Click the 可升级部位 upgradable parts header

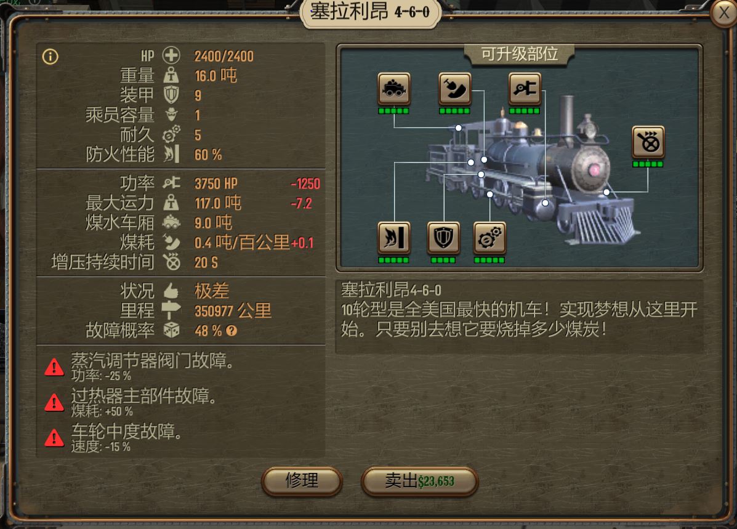point(520,55)
